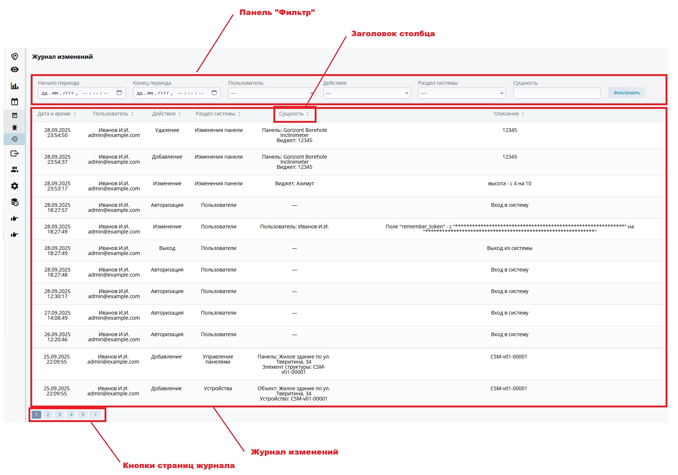
Task: Click the eye monitoring icon in sidebar
Action: click(15, 69)
